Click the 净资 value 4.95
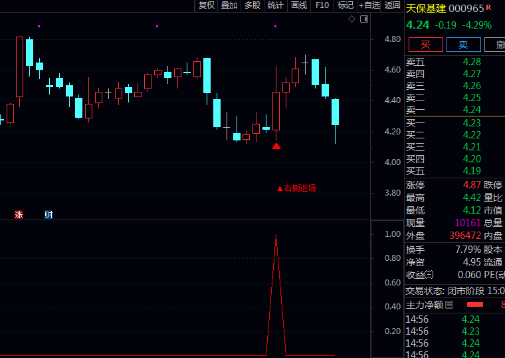 click(472, 262)
